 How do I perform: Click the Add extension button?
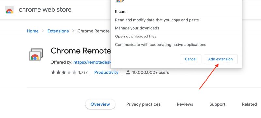221,59
